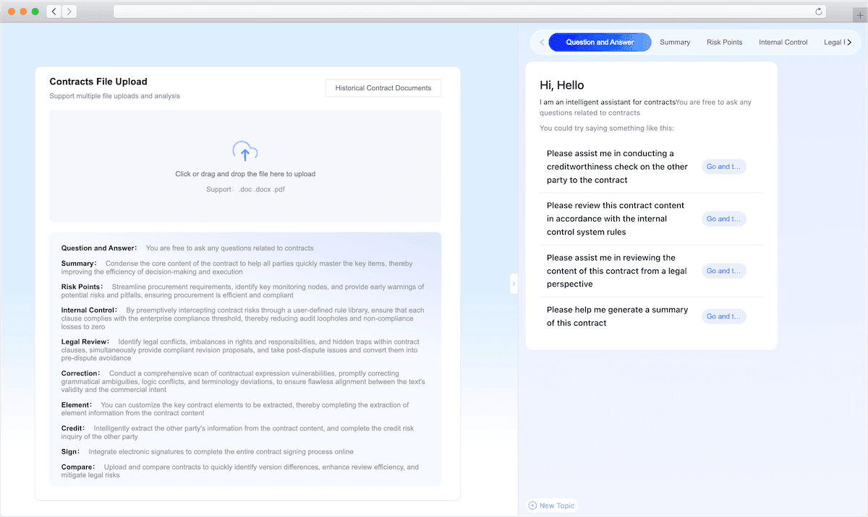The height and width of the screenshot is (517, 868).
Task: Click the 'Summary:' description label
Action: (79, 264)
